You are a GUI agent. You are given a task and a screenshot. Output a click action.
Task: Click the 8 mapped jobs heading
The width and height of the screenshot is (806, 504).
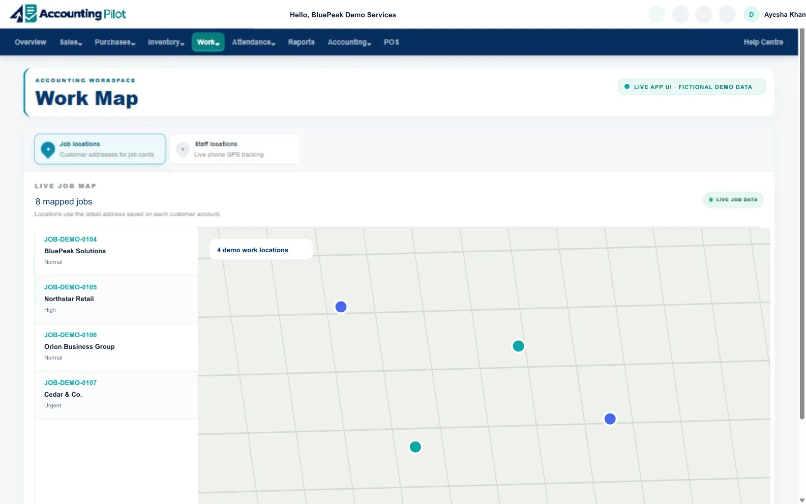(x=64, y=201)
